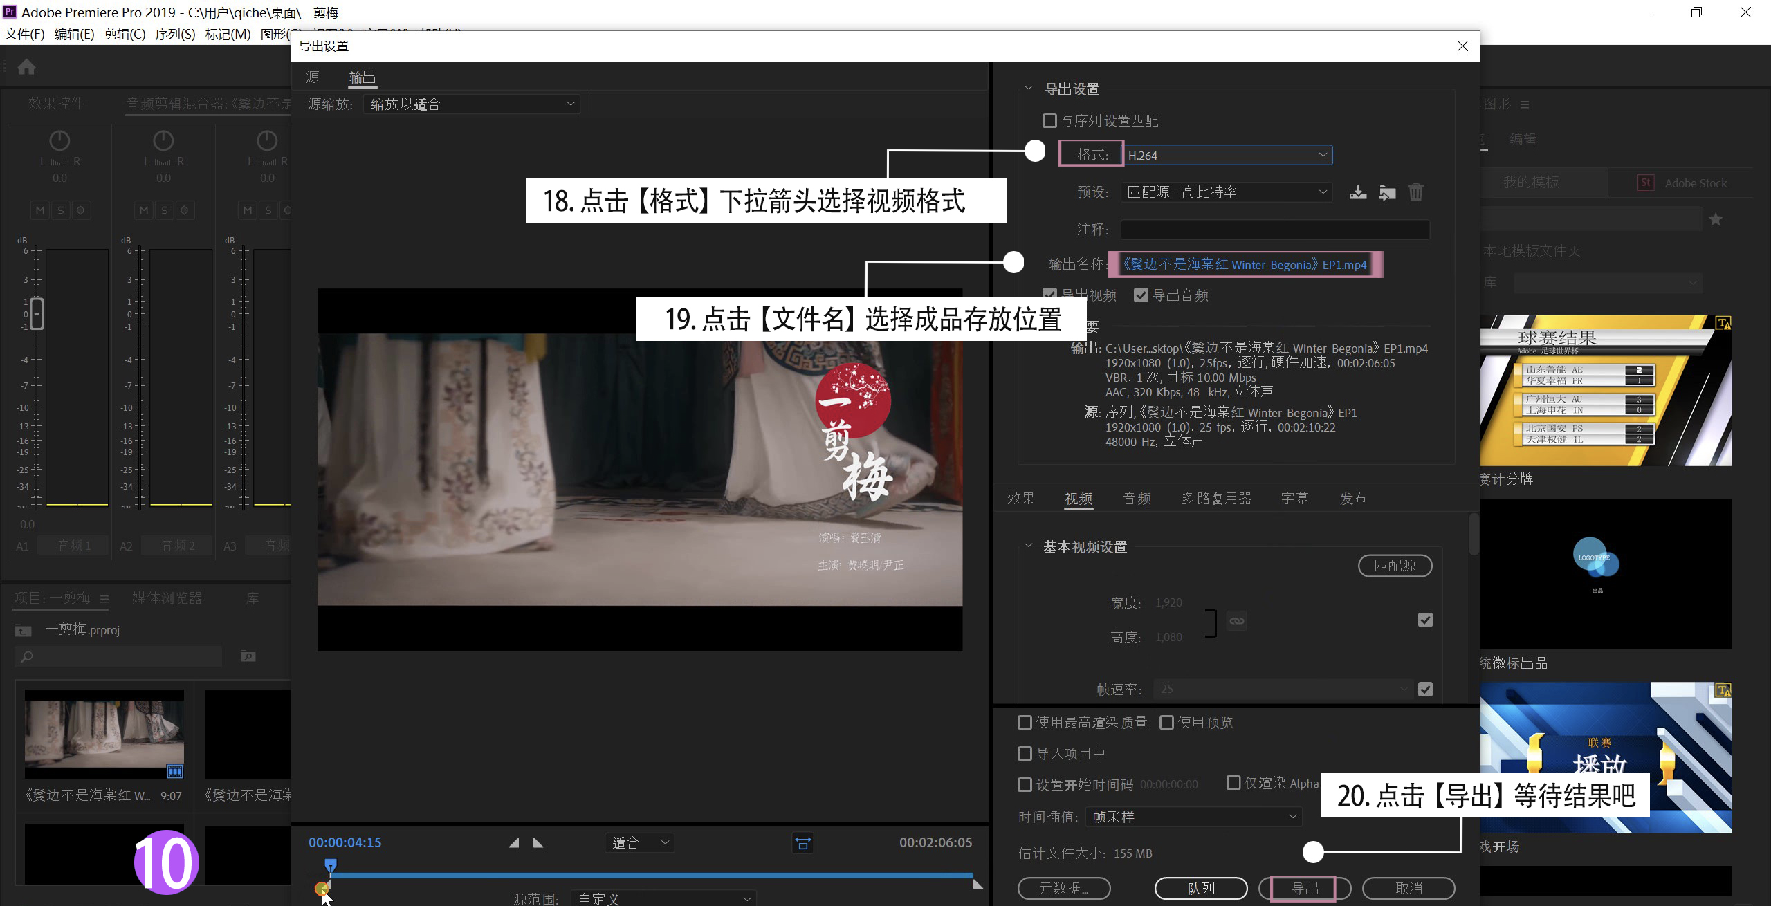Click the import preset icon
The image size is (1771, 906).
coord(1387,192)
